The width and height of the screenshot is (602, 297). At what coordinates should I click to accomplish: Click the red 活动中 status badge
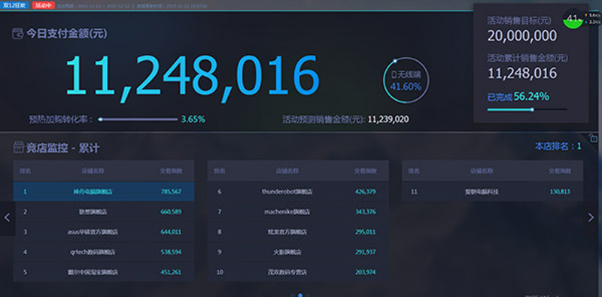44,5
